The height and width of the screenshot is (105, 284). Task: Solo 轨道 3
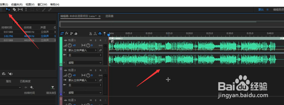tap(96, 100)
